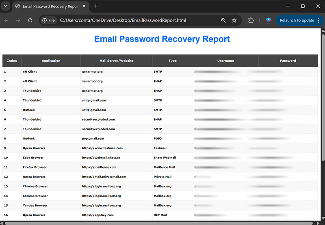Click the Email Password Recovery Report heading
Image resolution: width=325 pixels, height=225 pixels.
tap(162, 39)
